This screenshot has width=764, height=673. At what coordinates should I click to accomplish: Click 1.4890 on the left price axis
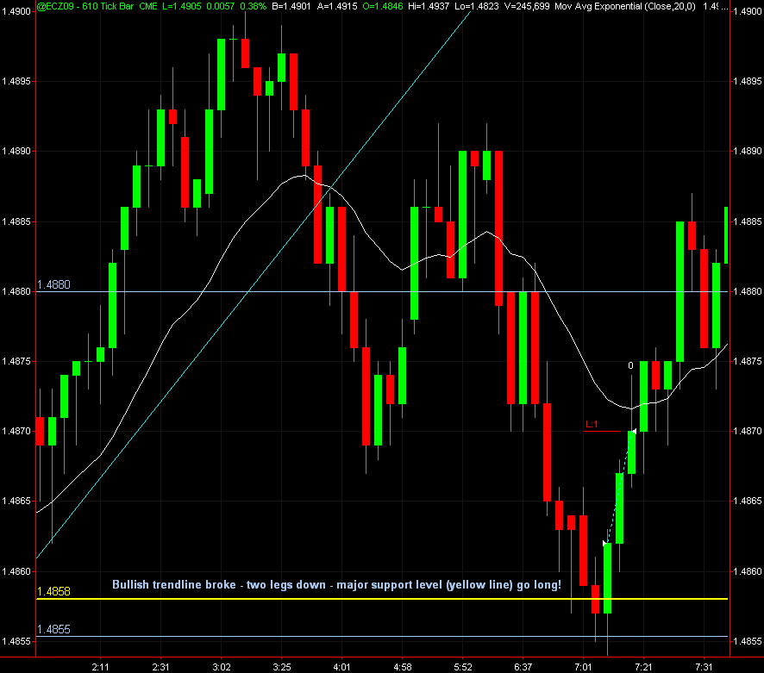tap(16, 152)
